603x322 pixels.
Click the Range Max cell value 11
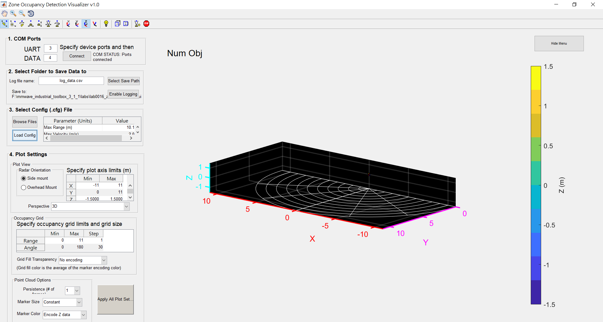pos(74,240)
